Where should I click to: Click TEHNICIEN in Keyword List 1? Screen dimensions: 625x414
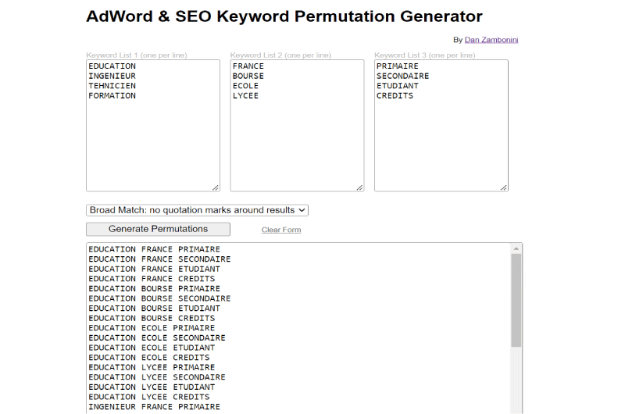point(112,86)
